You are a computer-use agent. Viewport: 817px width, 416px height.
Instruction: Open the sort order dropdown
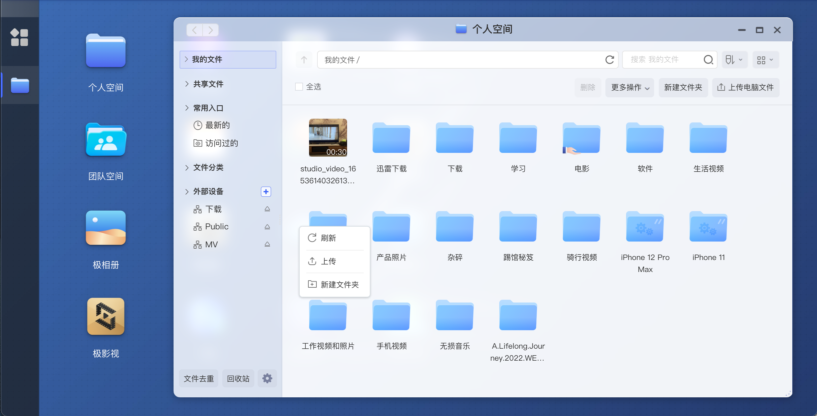(734, 60)
